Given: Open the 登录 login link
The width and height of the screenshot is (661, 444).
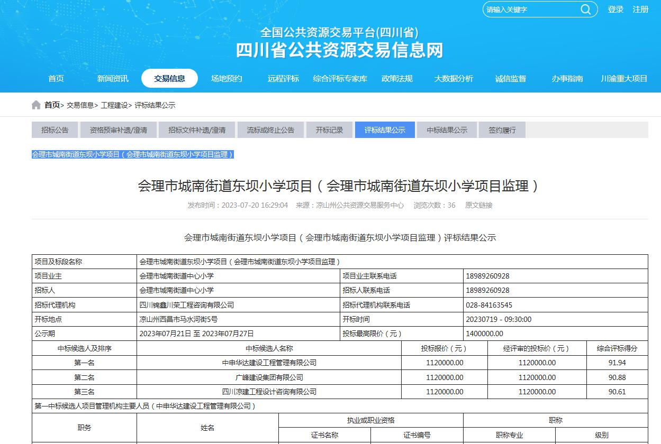Looking at the screenshot, I should 615,10.
